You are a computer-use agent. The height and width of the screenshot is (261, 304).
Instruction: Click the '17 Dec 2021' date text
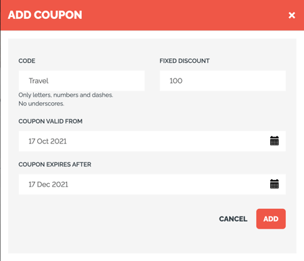pyautogui.click(x=48, y=185)
